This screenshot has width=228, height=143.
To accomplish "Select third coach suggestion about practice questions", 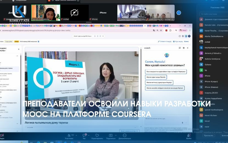I will 159,82.
